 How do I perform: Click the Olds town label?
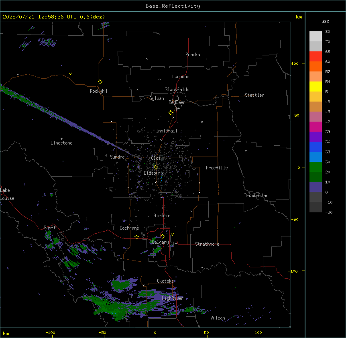[156, 158]
